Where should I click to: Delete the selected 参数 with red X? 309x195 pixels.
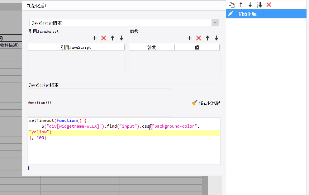coord(199,38)
